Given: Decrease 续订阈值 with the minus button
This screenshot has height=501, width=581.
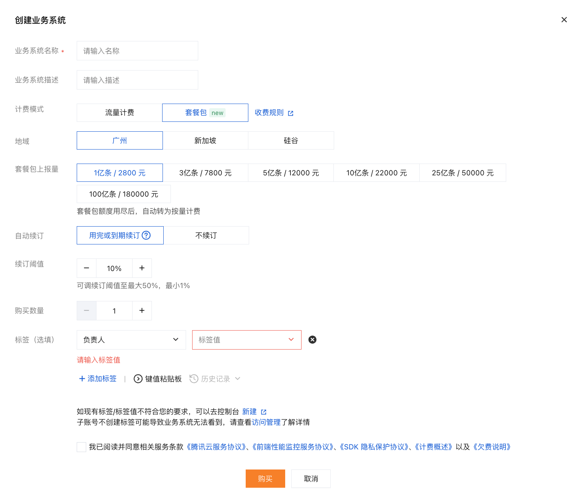Looking at the screenshot, I should tap(87, 268).
